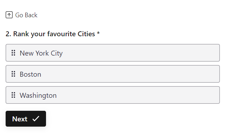
Task: Click the checkmark icon on Next
Action: [x=36, y=119]
